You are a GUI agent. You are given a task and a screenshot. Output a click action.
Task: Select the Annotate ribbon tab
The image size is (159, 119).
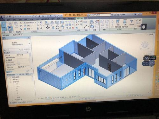click(x=31, y=19)
